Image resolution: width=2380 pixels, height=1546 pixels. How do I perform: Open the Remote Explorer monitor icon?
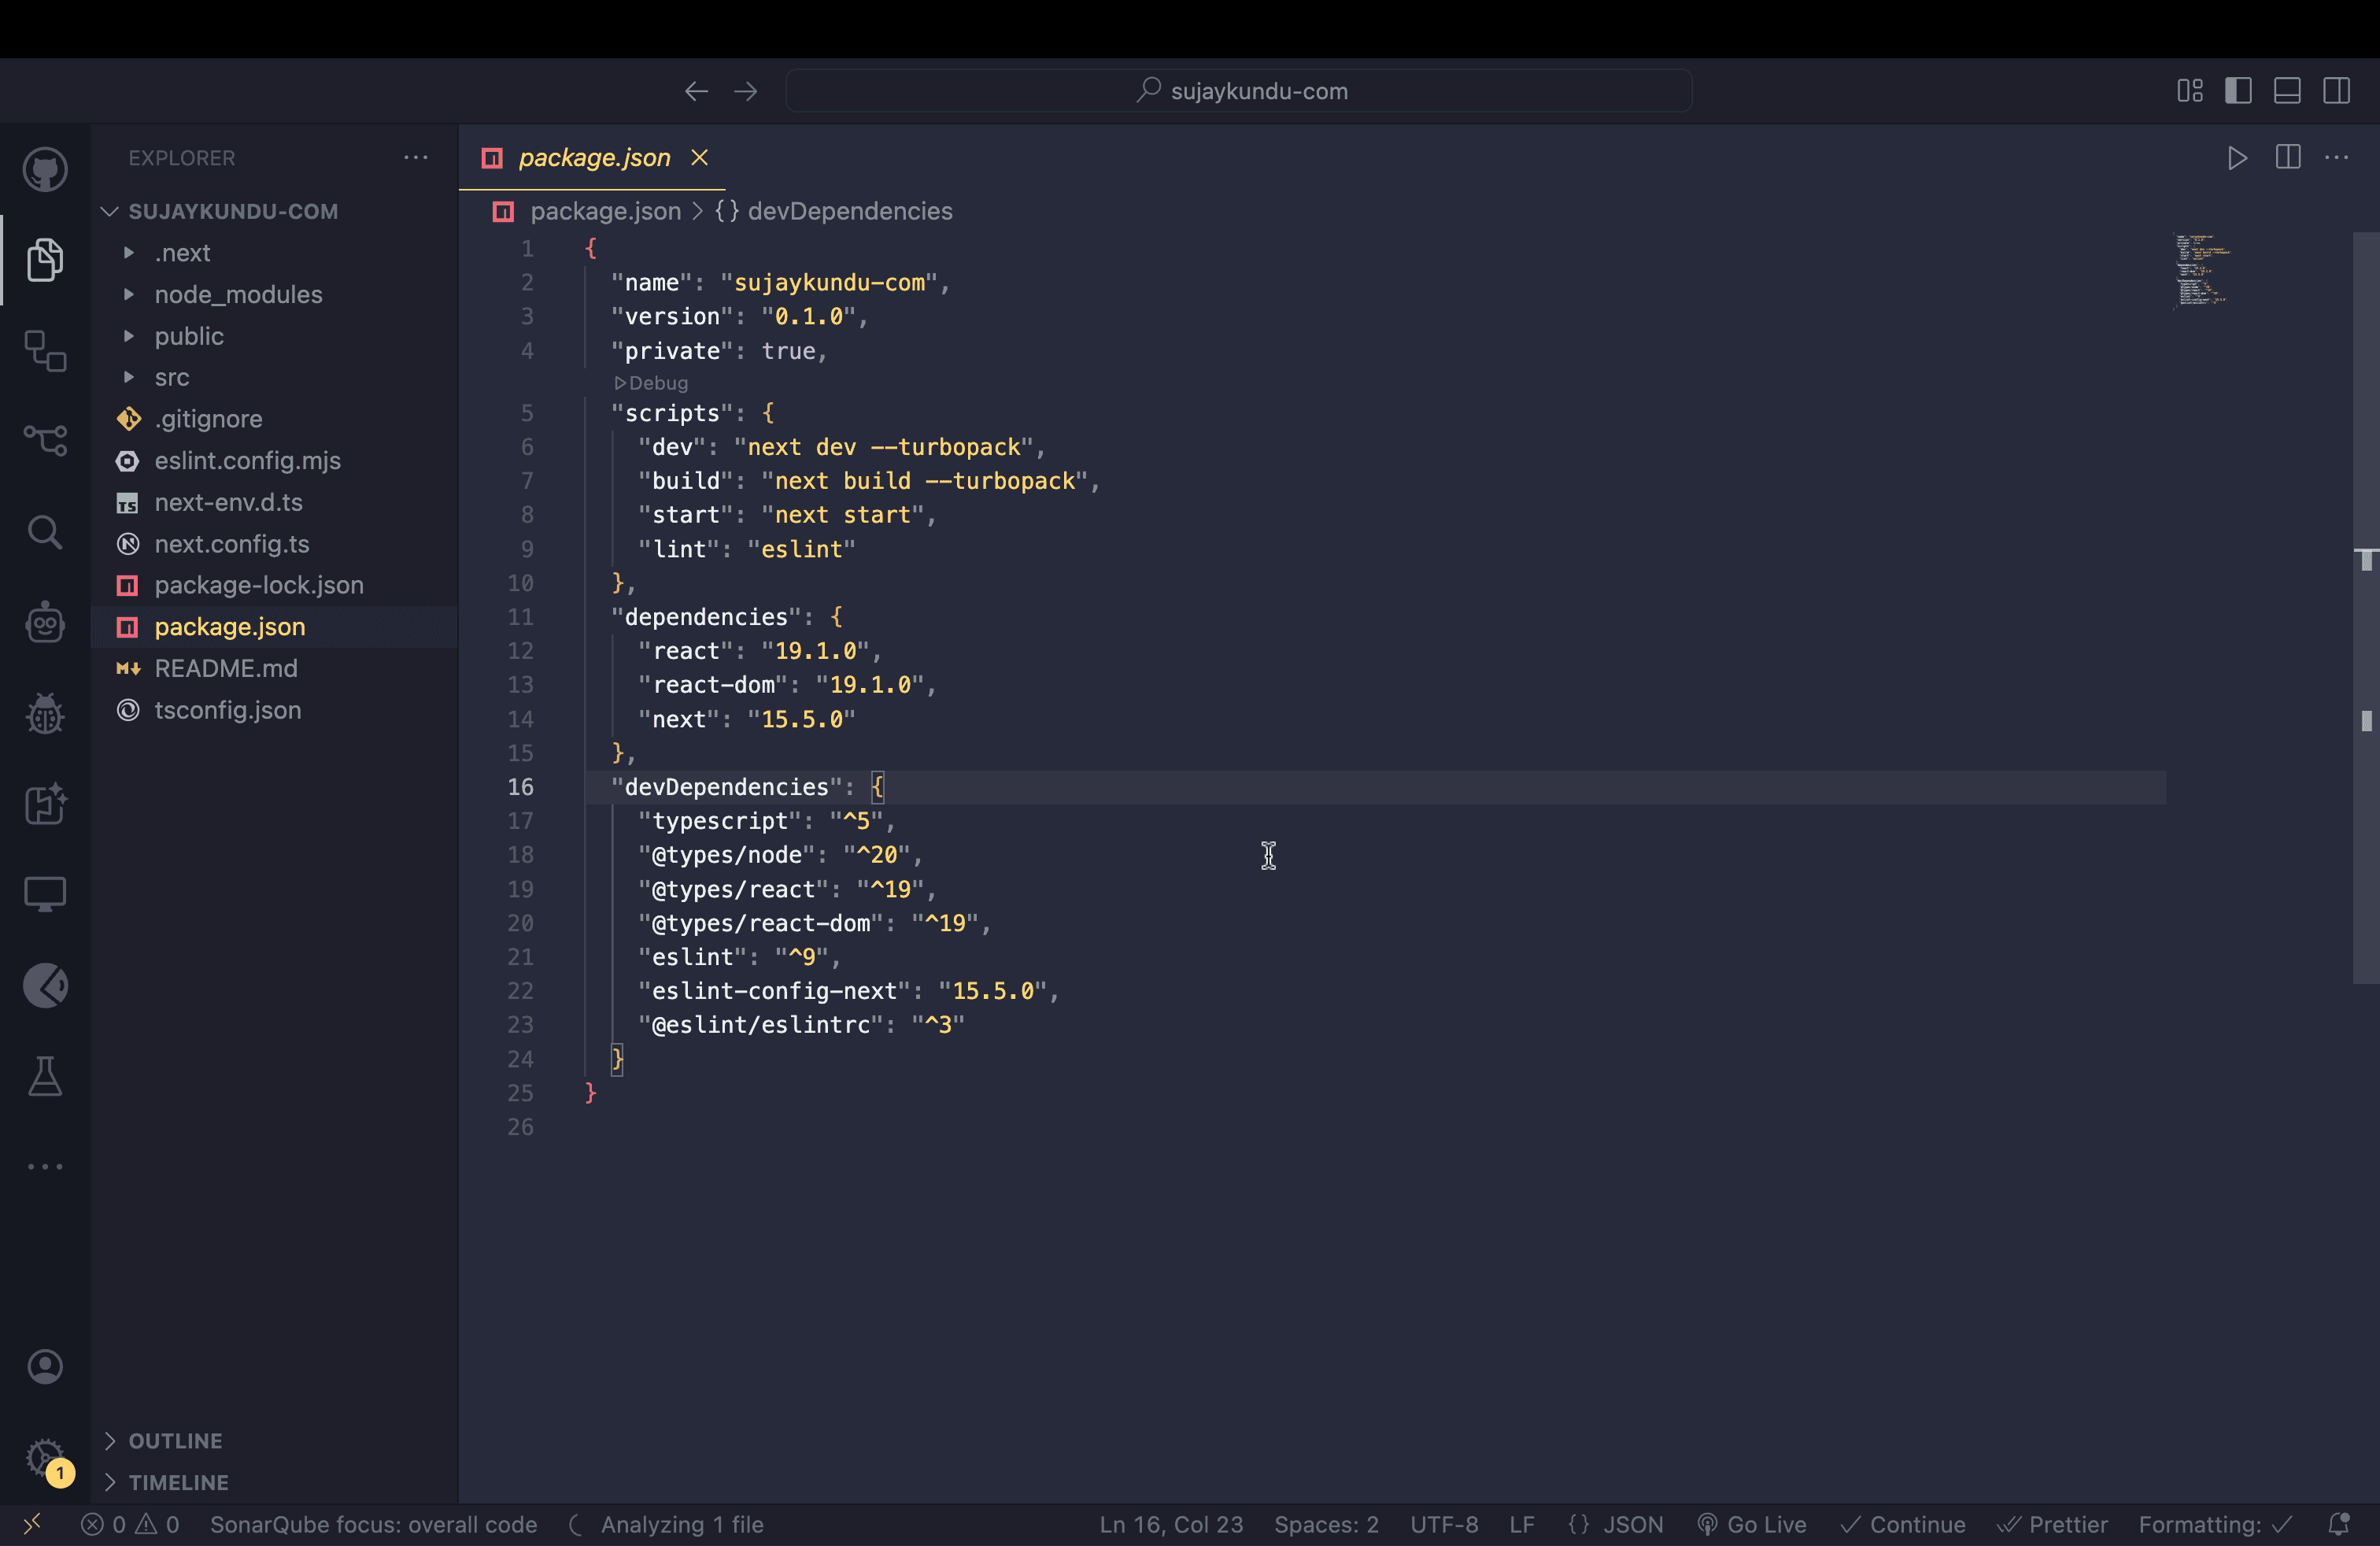[x=45, y=894]
